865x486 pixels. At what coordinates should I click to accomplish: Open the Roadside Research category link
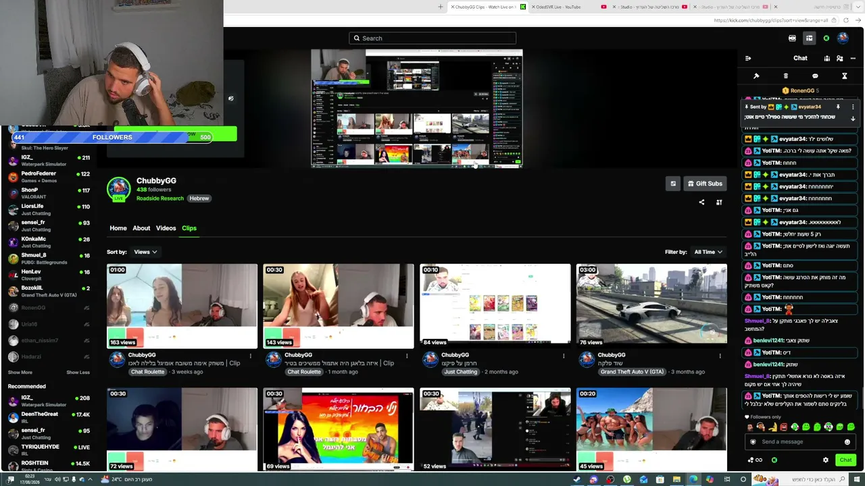coord(159,198)
